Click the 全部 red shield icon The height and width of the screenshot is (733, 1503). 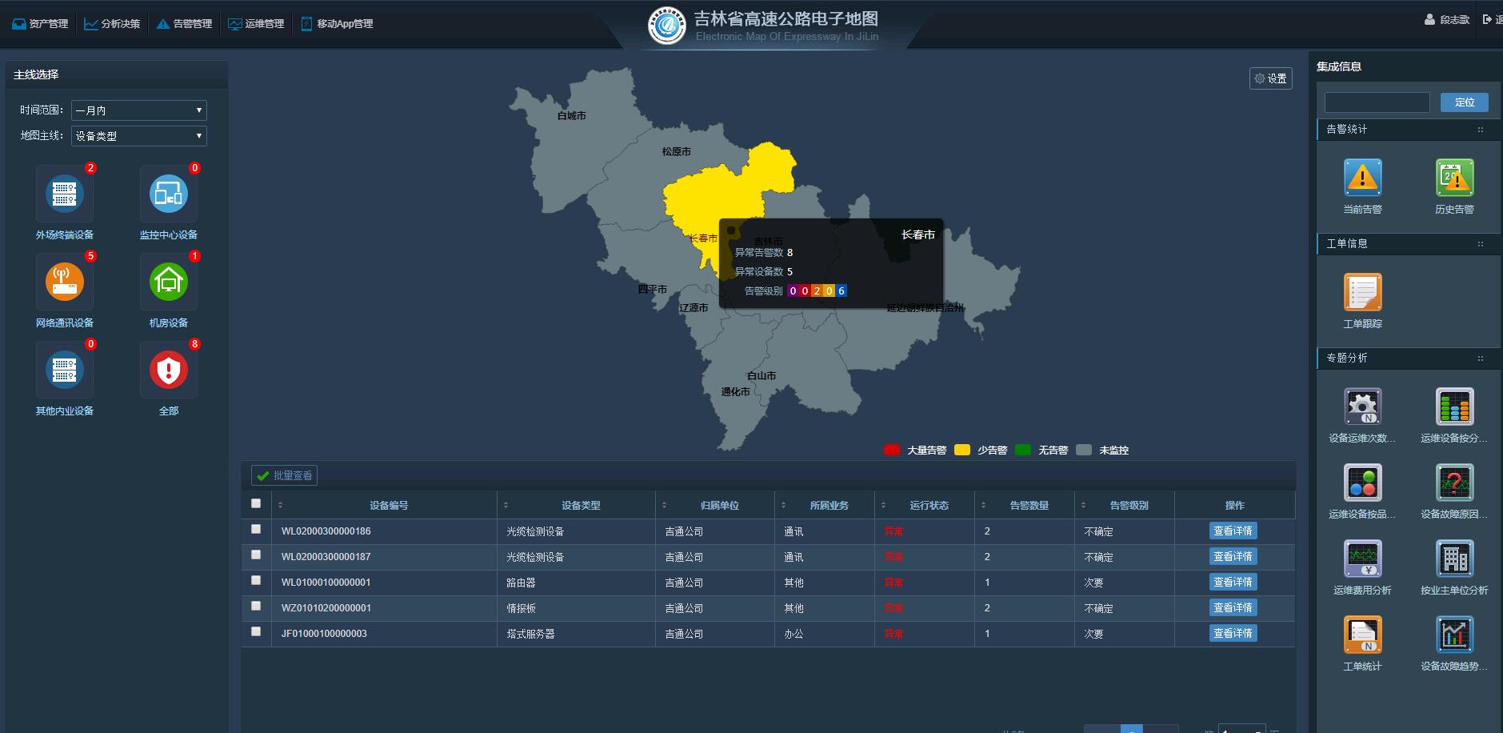point(168,369)
